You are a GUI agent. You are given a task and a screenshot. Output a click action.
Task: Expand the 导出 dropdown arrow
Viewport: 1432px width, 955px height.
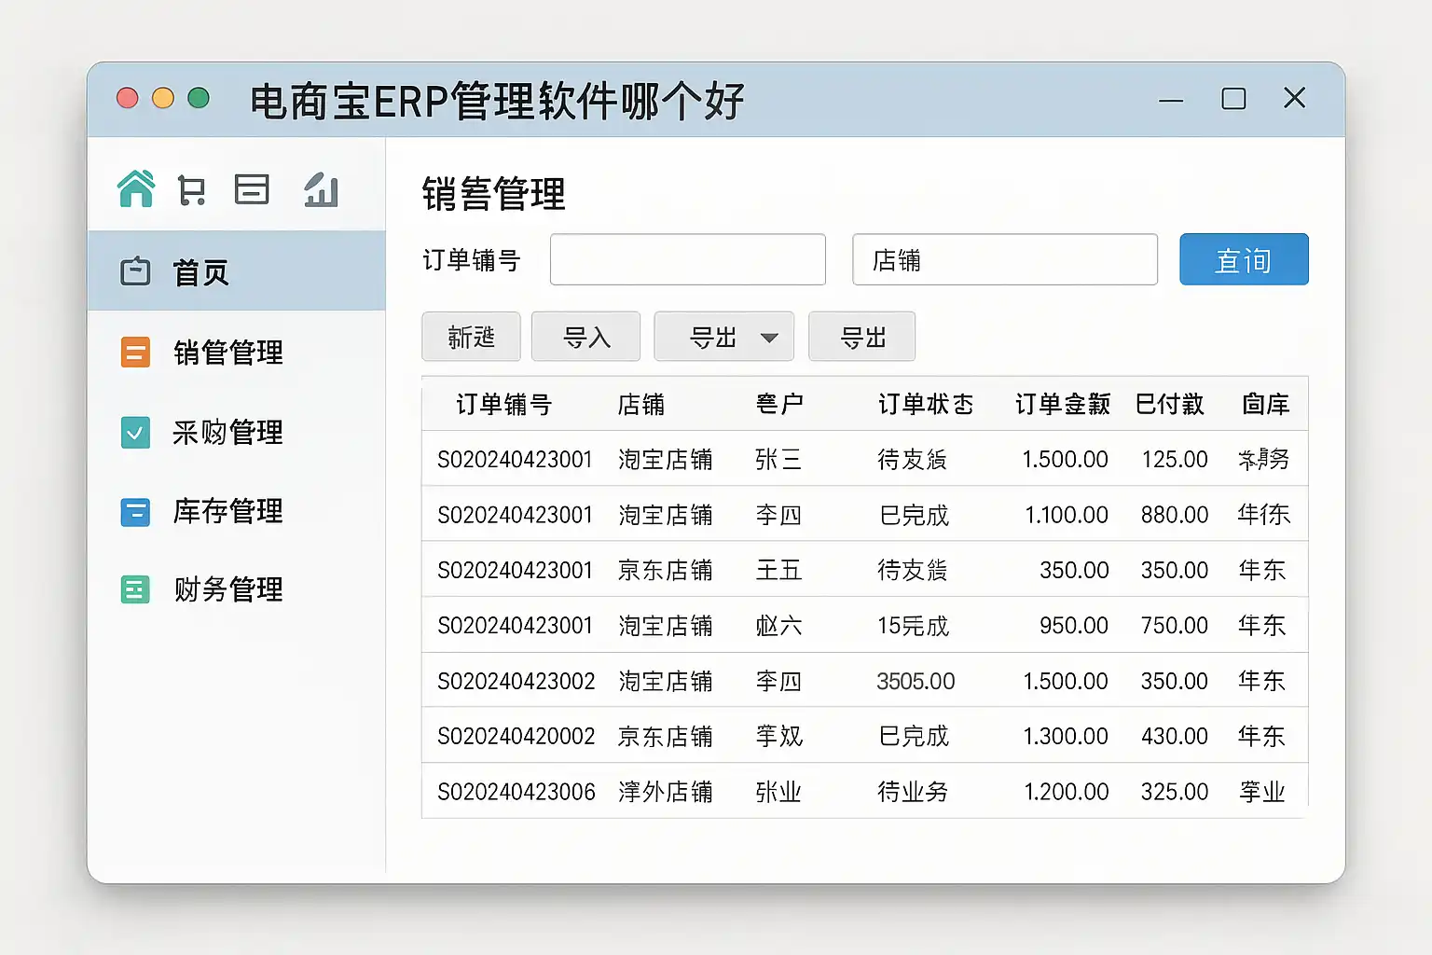769,338
